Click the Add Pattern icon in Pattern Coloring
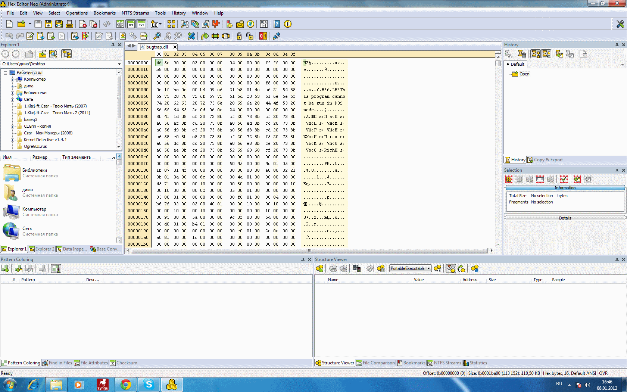 point(5,268)
